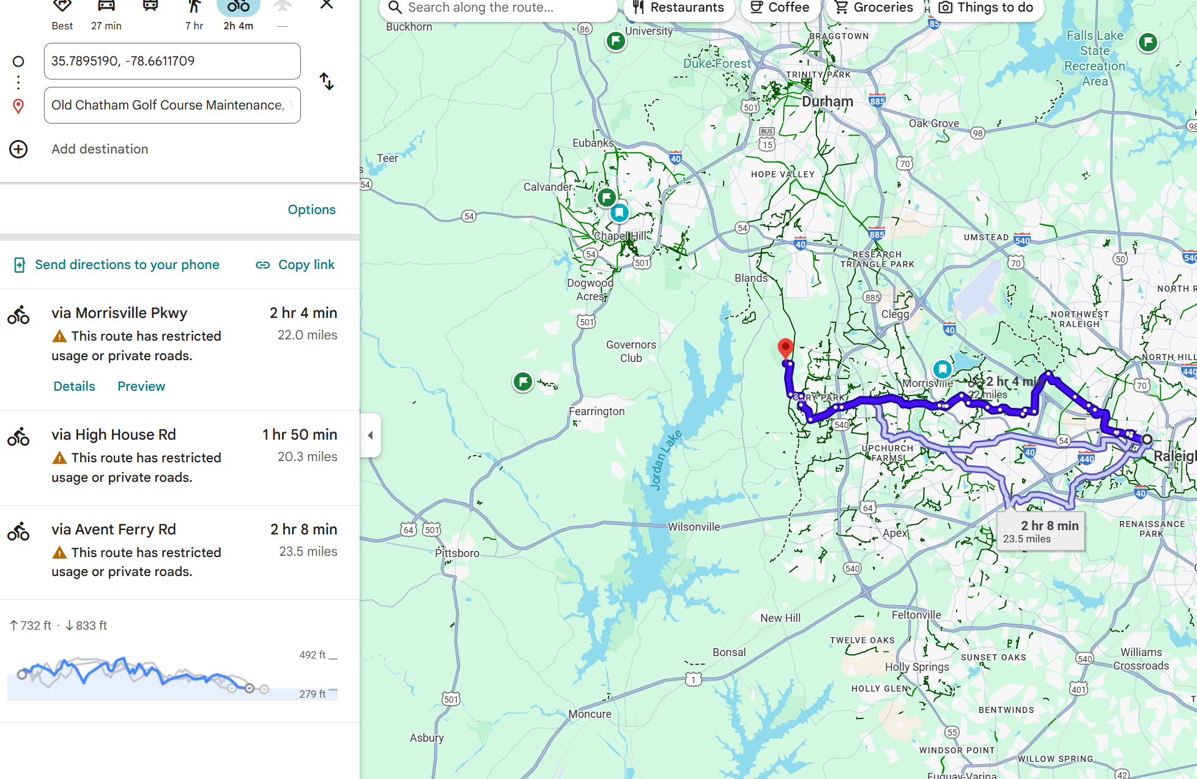The width and height of the screenshot is (1197, 779).
Task: Select the cycling travel mode icon
Action: pyautogui.click(x=238, y=7)
